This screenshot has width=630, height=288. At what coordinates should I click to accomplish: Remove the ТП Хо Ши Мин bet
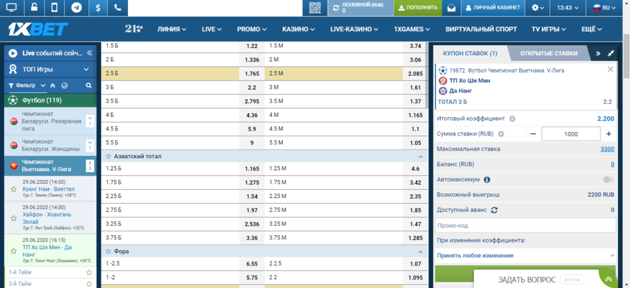coord(610,69)
